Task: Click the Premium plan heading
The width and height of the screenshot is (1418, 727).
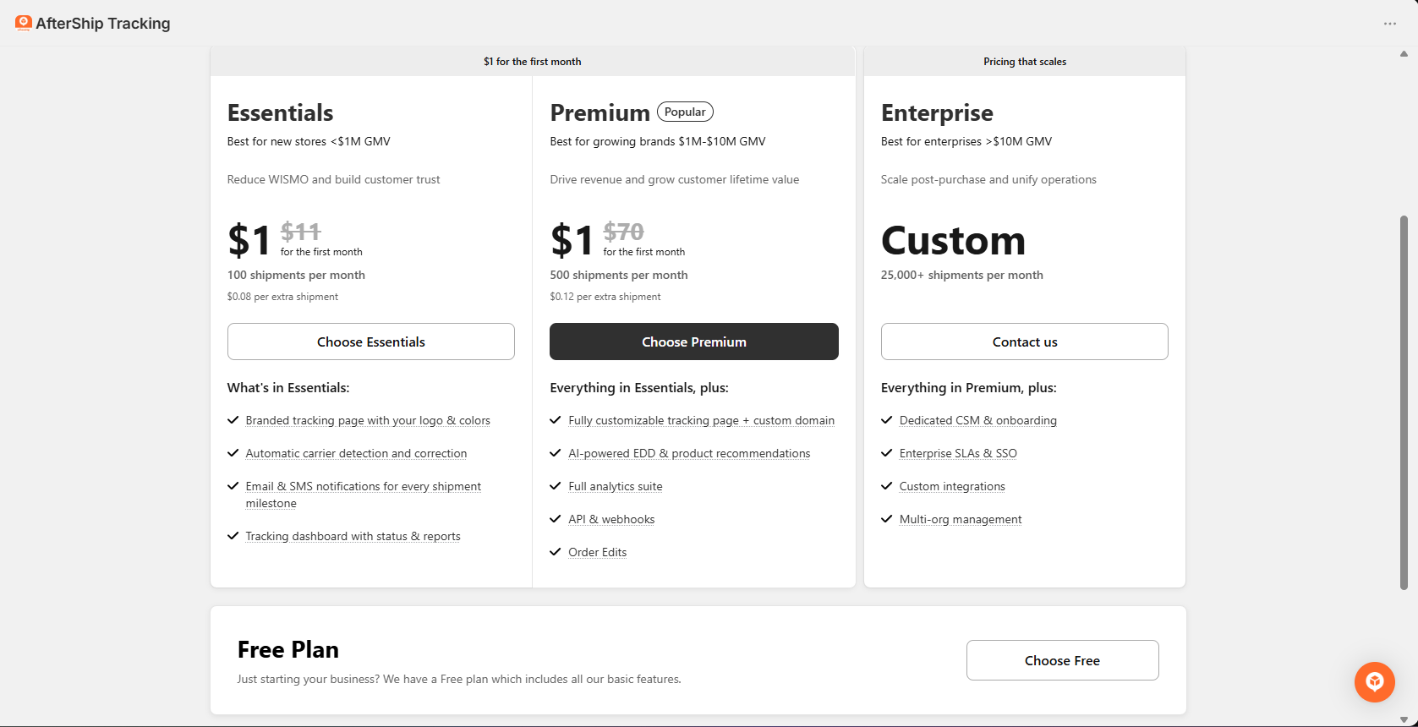Action: (600, 113)
